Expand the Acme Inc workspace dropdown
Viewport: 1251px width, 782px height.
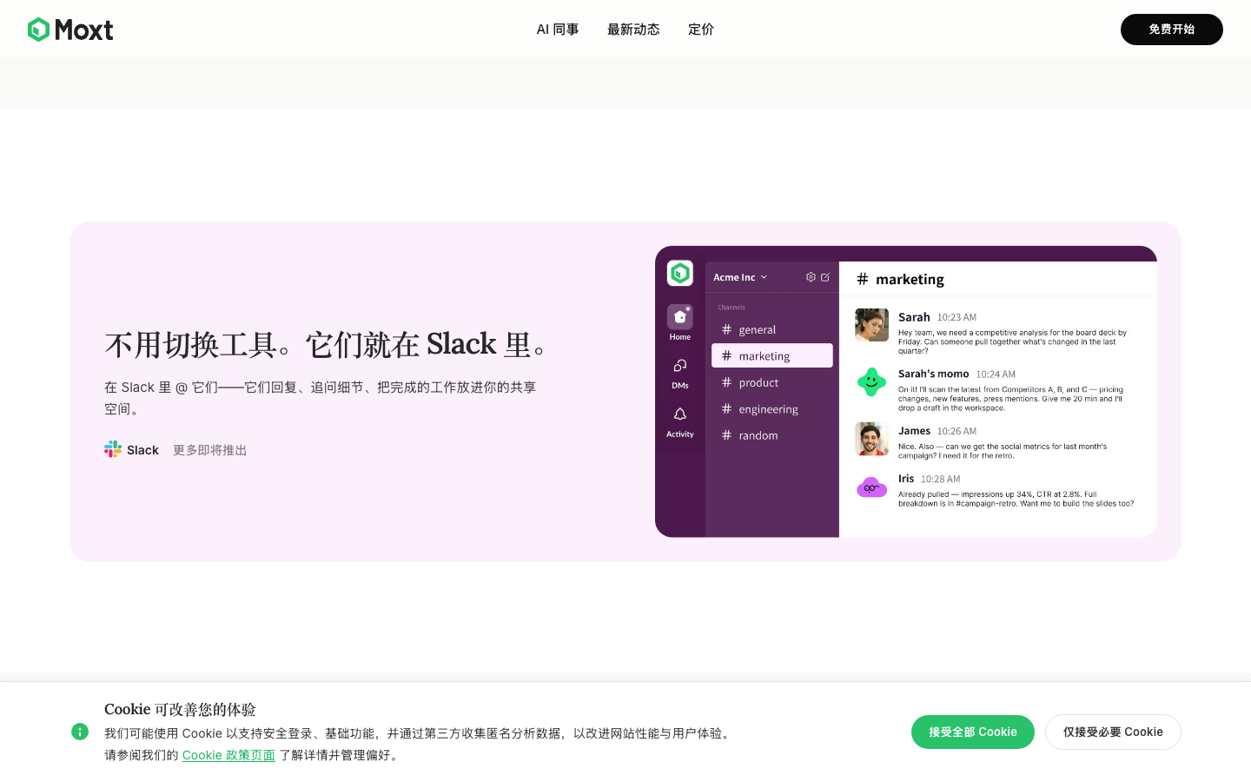click(740, 277)
